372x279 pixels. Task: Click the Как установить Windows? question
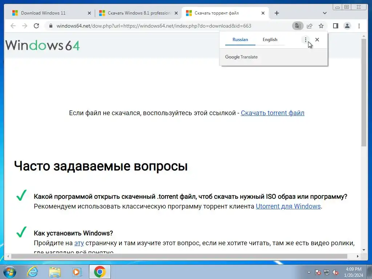point(73,233)
